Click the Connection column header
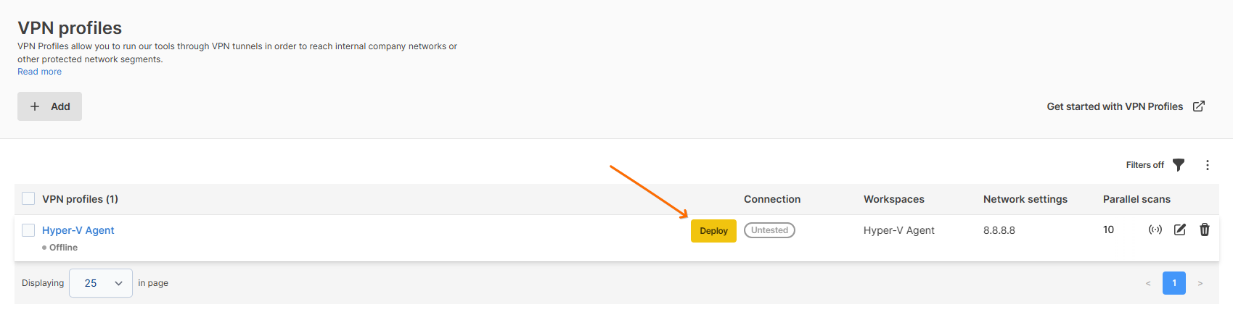 [772, 199]
